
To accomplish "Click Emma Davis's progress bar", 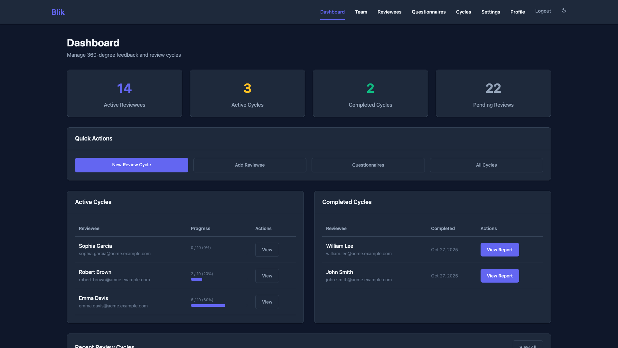I will pos(208,305).
